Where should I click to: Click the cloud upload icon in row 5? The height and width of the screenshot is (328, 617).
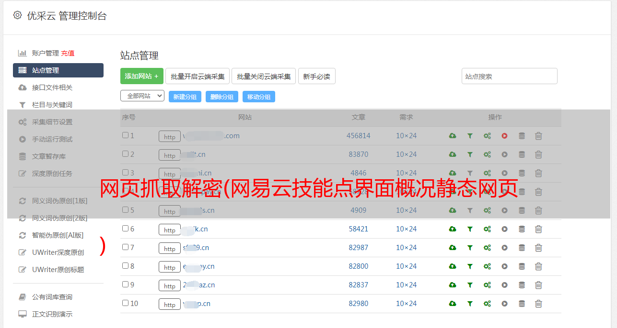(453, 210)
